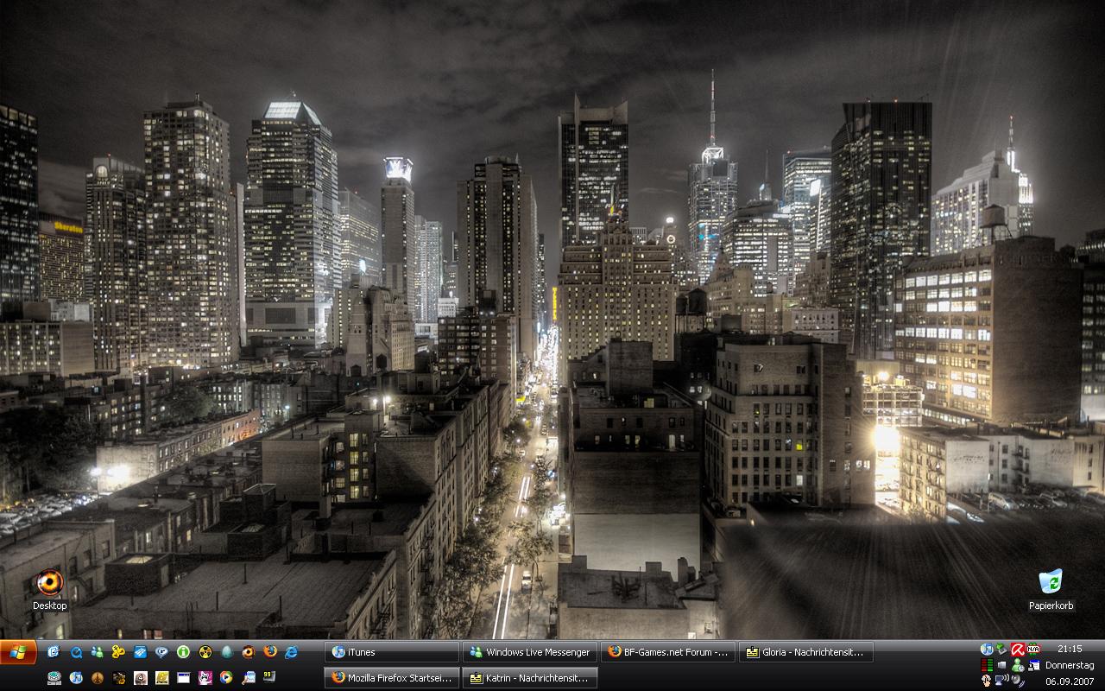Click the date 06.09.2007 in tray
Image resolution: width=1105 pixels, height=691 pixels.
click(1070, 681)
